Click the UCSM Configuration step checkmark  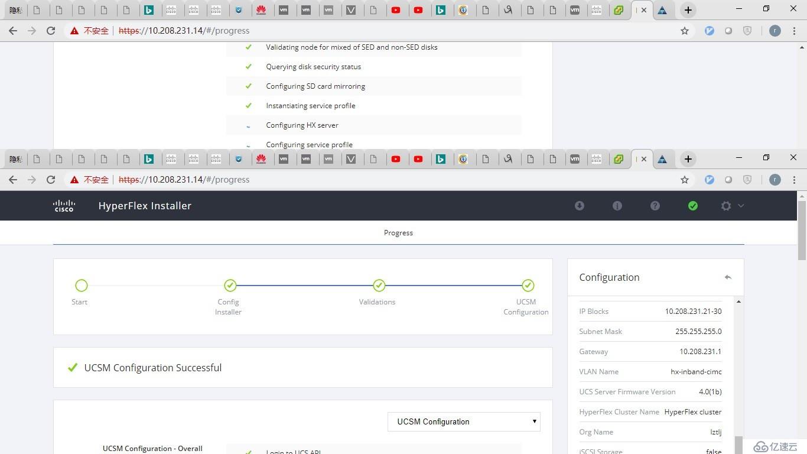(528, 286)
